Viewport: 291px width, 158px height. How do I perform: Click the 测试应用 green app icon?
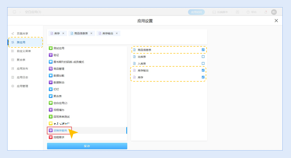click(x=51, y=48)
